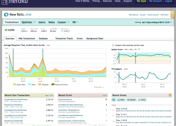Filter Recent Events by Deploys
This screenshot has height=126, width=176.
point(131,100)
